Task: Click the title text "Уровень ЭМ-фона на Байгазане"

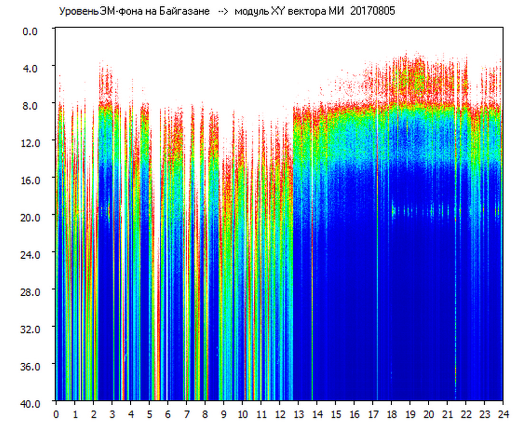Action: pos(134,11)
